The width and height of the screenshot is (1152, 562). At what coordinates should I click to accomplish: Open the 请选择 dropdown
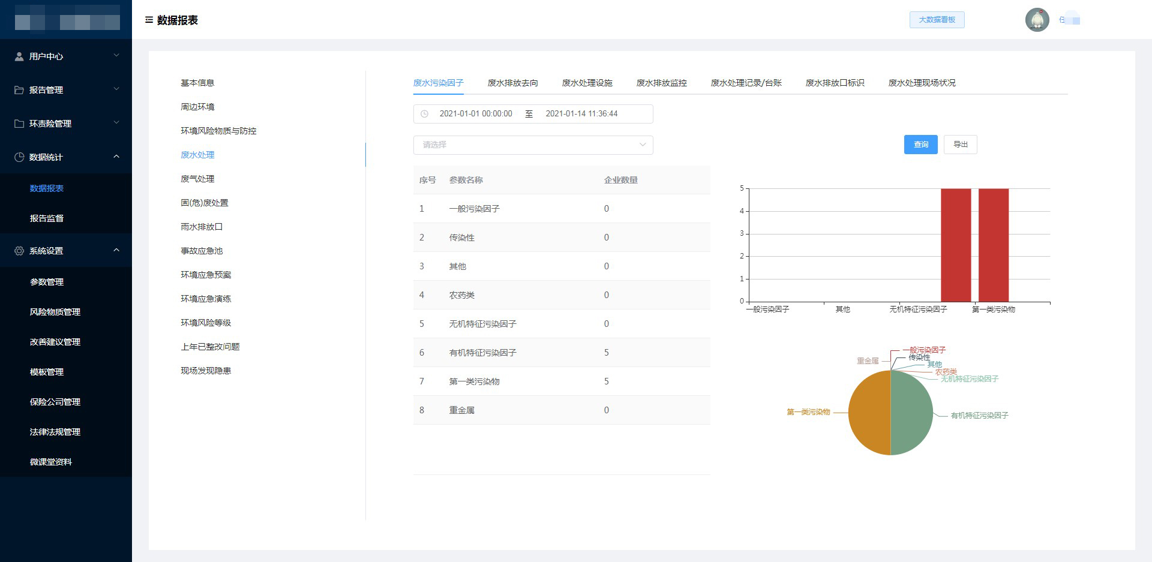click(x=533, y=145)
